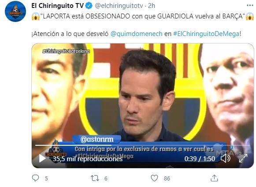Like the tweet with the heart icon
Image resolution: width=256 pixels, height=187 pixels.
coord(154,178)
